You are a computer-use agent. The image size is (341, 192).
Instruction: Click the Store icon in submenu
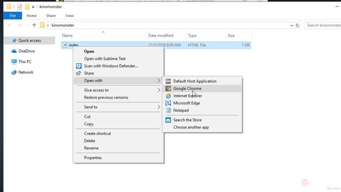pos(168,120)
